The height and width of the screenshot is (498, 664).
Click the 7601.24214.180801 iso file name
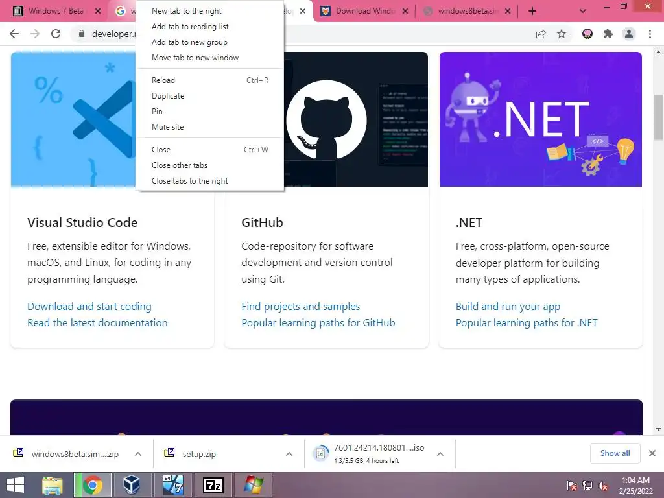pos(379,447)
